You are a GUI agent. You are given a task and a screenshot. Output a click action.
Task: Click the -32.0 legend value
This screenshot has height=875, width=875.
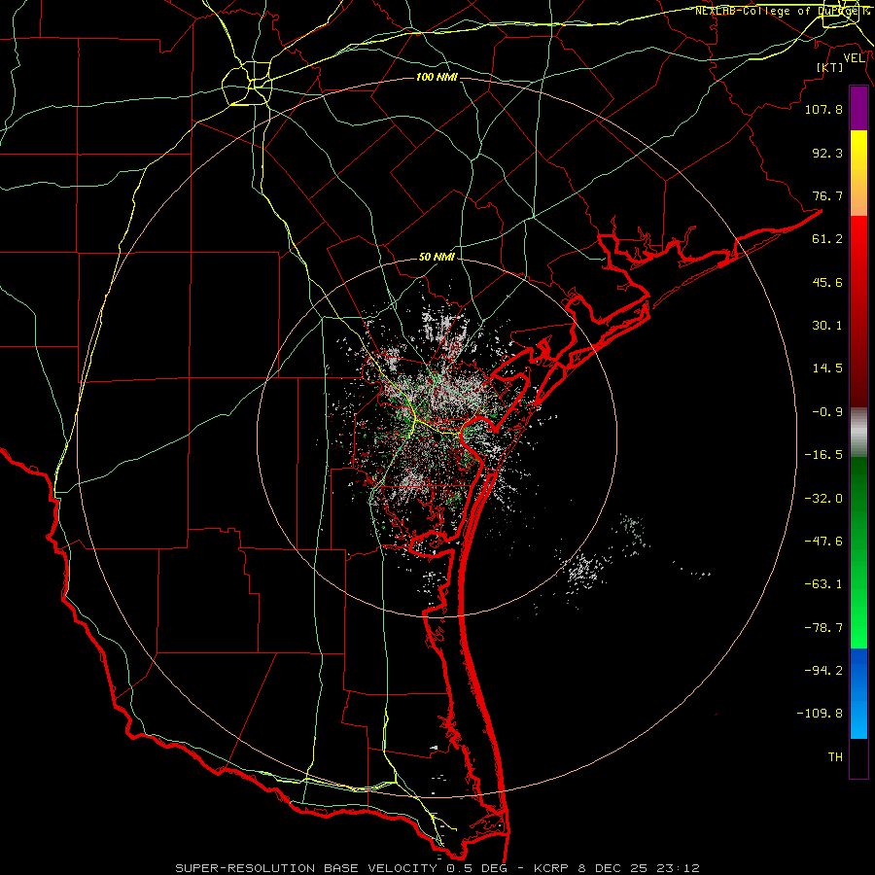(x=823, y=499)
